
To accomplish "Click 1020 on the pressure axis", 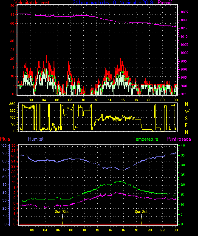I will pos(184,20).
